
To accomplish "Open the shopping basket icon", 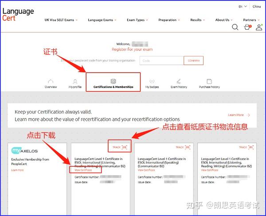I will point(247,27).
